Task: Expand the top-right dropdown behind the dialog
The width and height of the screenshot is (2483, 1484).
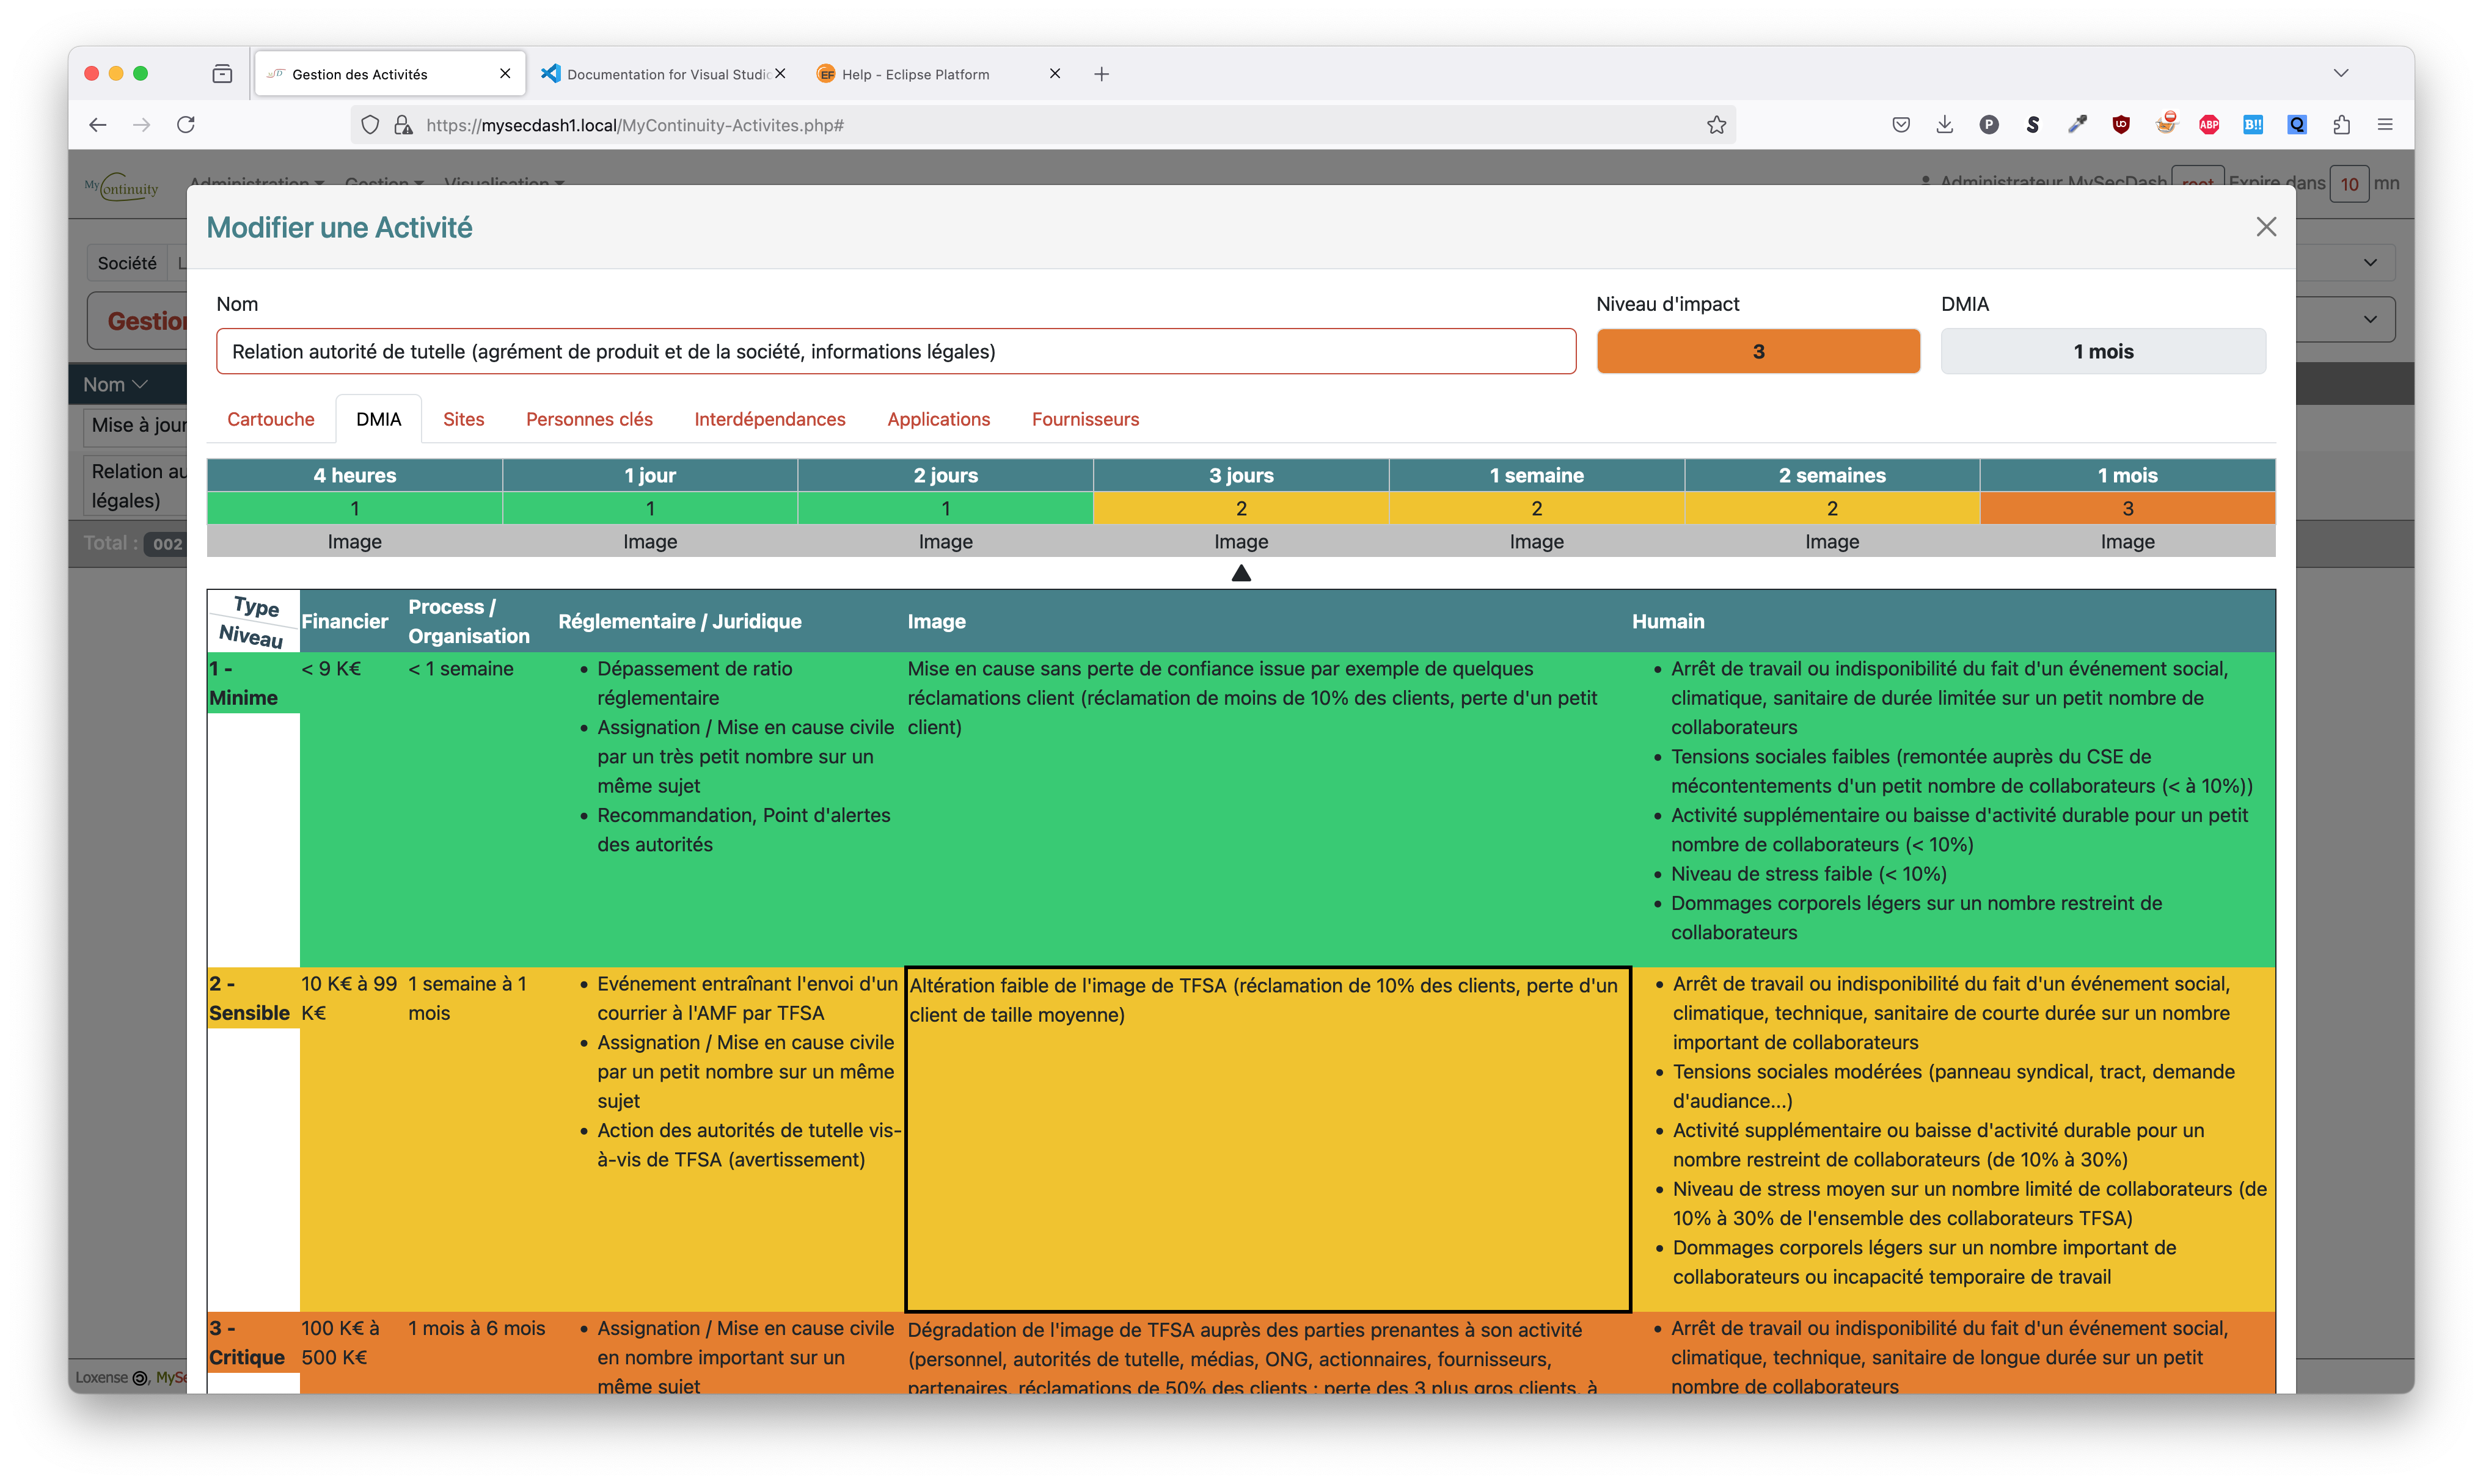Action: pos(2370,262)
